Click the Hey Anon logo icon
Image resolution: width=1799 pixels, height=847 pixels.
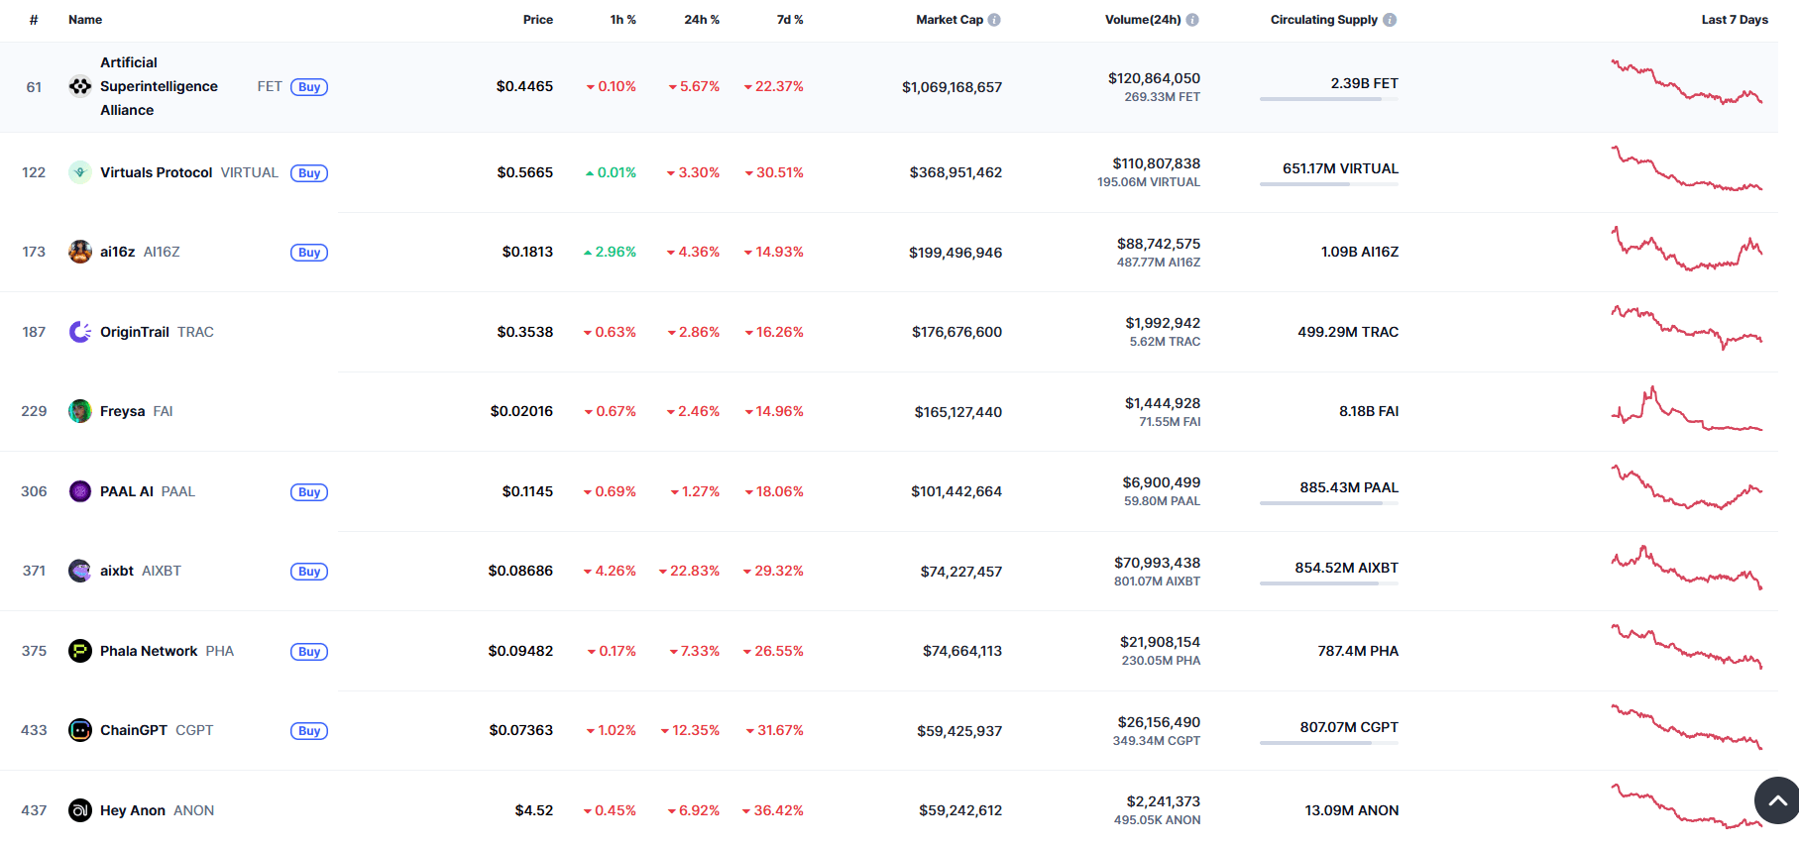[x=79, y=809]
